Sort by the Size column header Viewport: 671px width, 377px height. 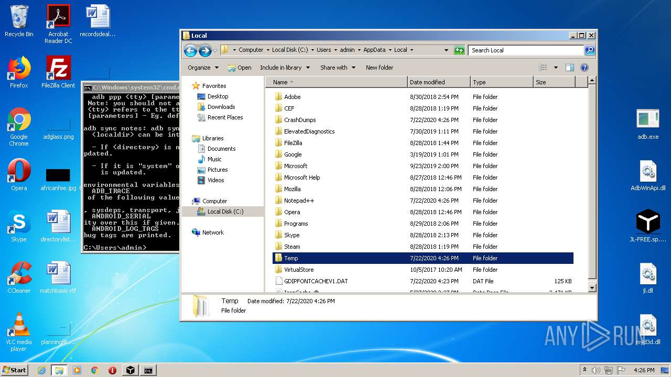pos(554,82)
